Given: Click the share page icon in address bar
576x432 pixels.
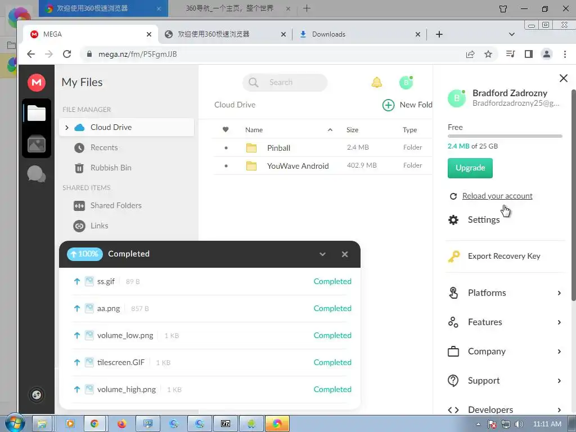Looking at the screenshot, I should (470, 55).
